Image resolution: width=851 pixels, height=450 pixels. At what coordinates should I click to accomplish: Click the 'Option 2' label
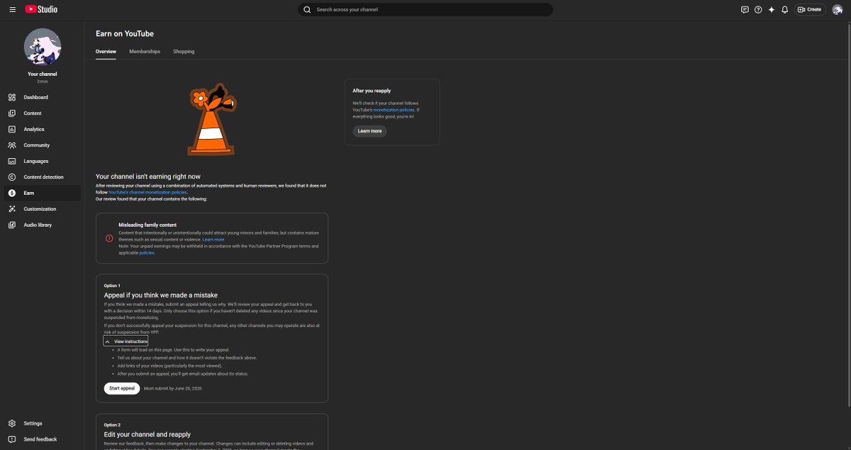pyautogui.click(x=112, y=425)
